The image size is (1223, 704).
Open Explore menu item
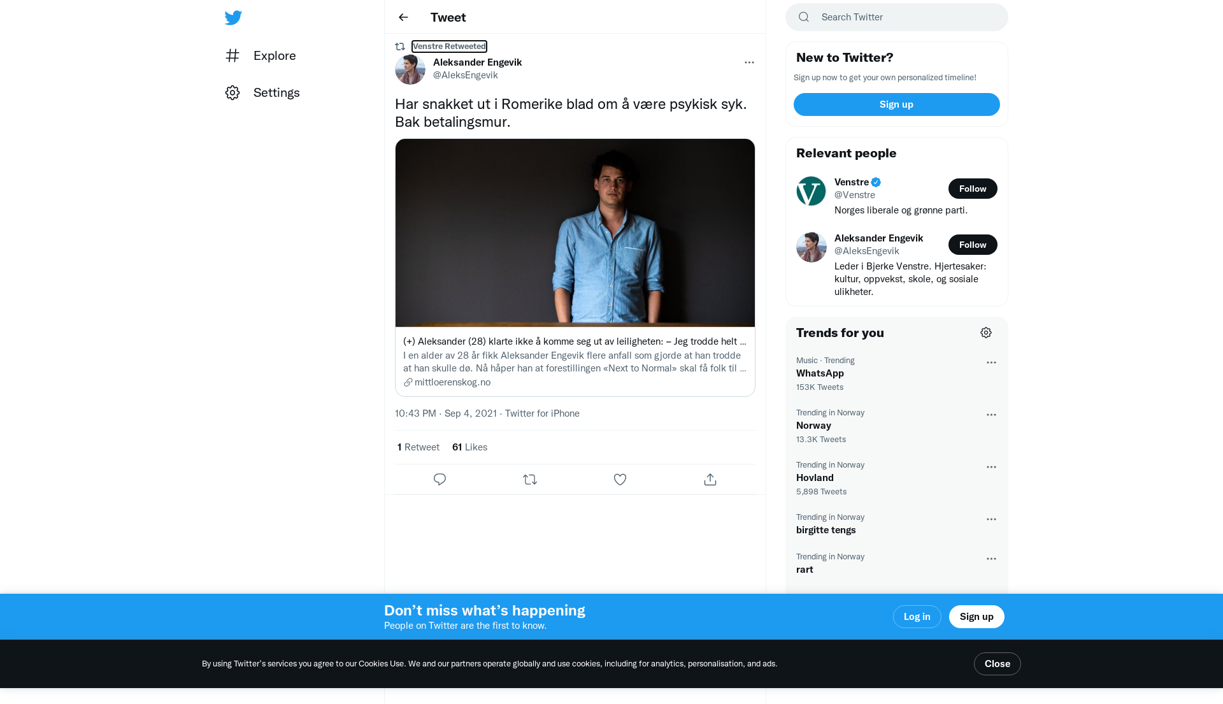tap(261, 55)
